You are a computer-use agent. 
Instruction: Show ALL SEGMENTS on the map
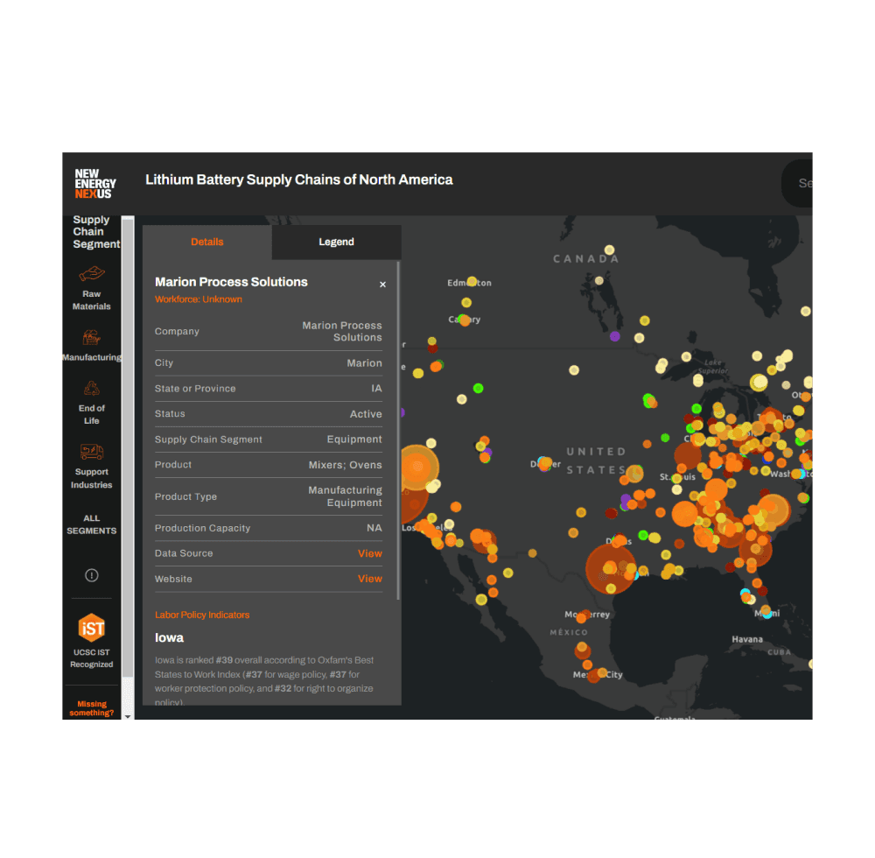tap(92, 524)
